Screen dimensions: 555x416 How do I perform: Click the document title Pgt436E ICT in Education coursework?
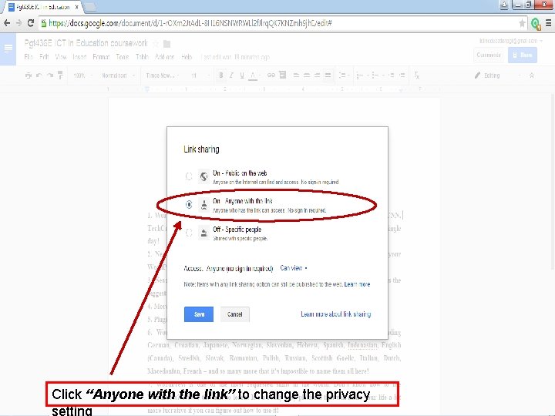point(86,43)
